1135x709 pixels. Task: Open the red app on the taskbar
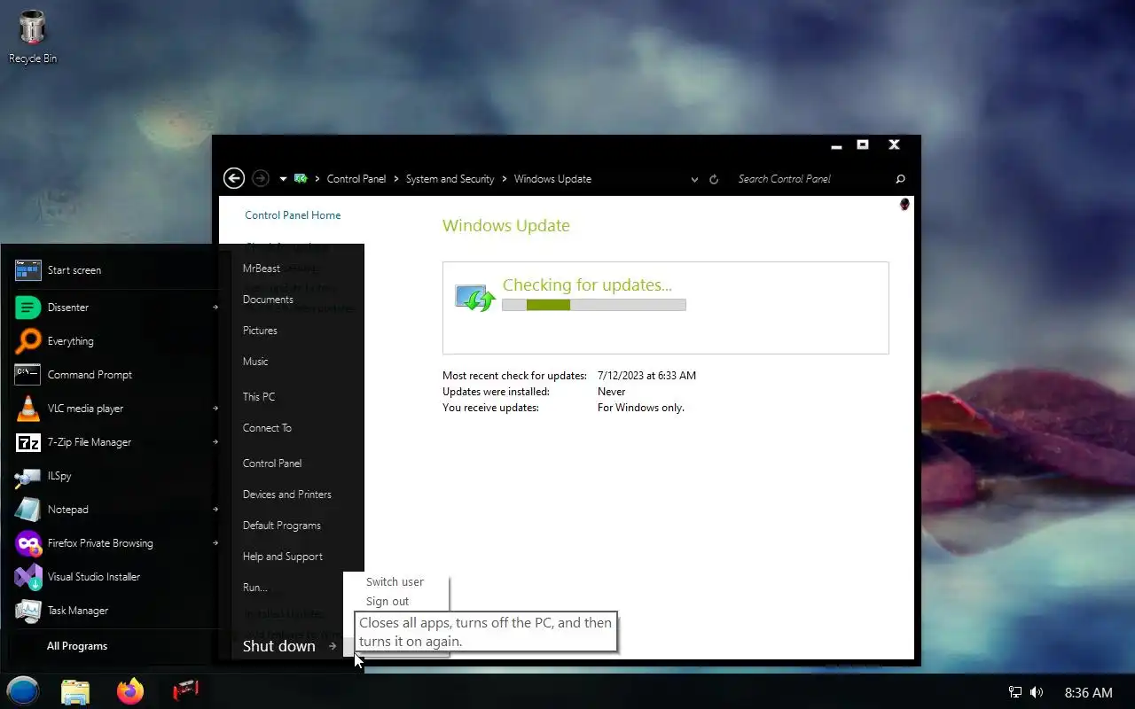[x=185, y=691]
